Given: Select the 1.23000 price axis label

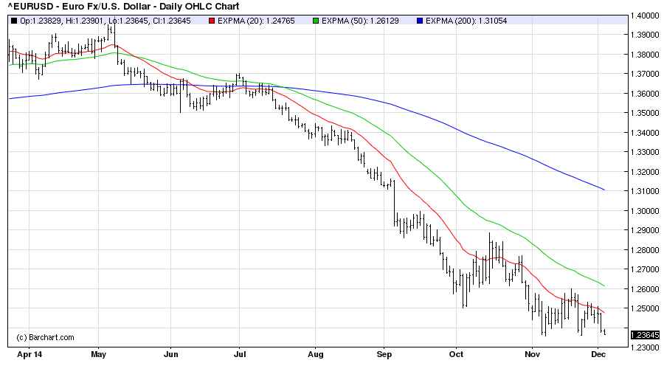Looking at the screenshot, I should (x=644, y=347).
